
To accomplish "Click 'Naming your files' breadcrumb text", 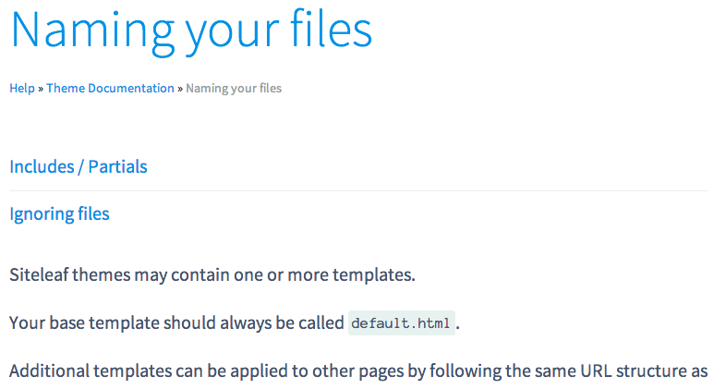I will (x=234, y=88).
